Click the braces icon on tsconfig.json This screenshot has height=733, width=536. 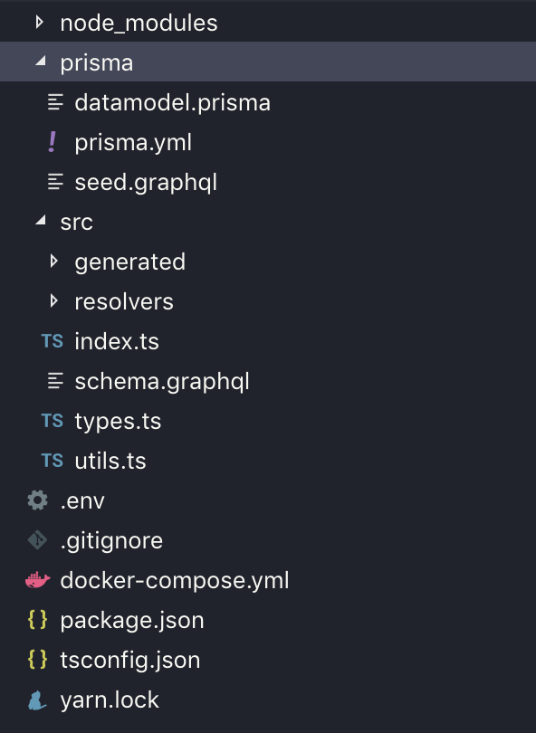coord(37,660)
